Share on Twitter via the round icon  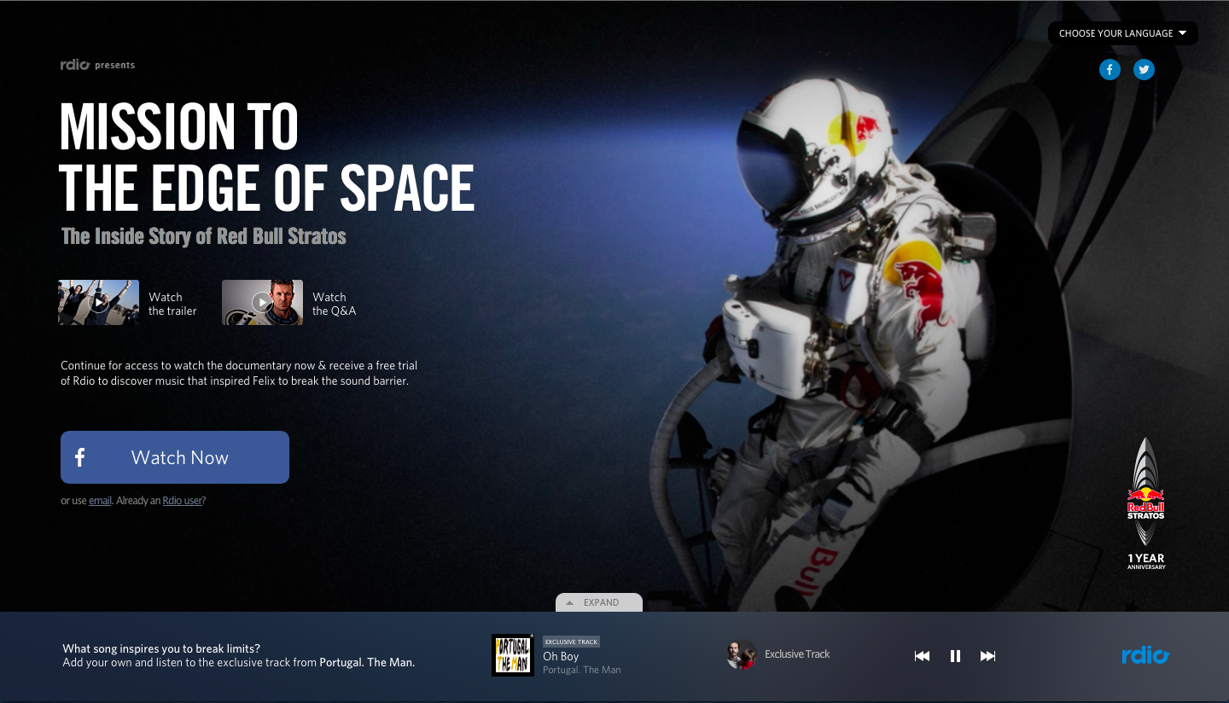[x=1144, y=70]
